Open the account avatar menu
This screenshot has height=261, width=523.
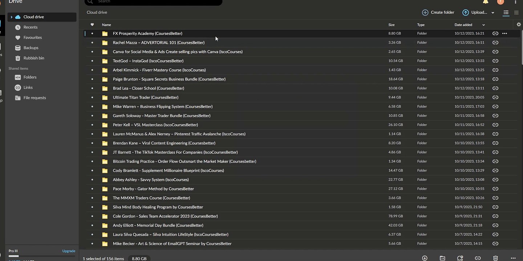(500, 2)
